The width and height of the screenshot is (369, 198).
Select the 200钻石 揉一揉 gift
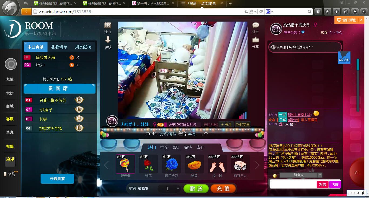[217, 164]
